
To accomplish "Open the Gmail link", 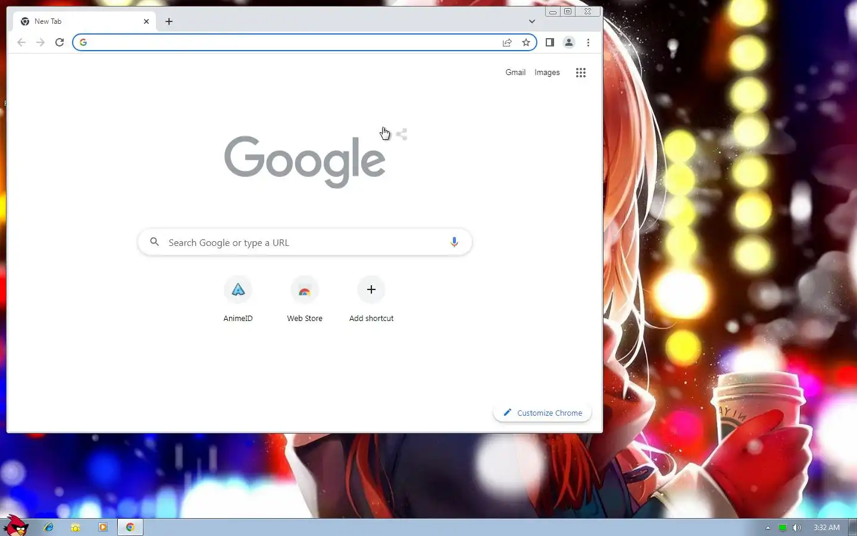I will tap(515, 73).
